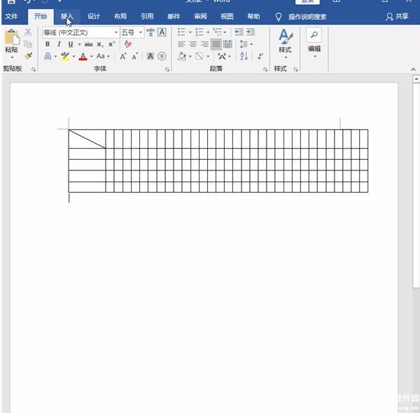Click the 共享 (Share) button

click(x=398, y=16)
